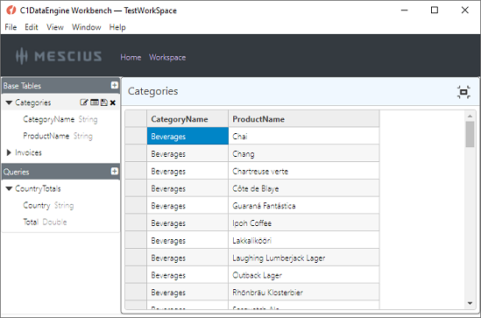
Task: Open the Edit menu
Action: pyautogui.click(x=32, y=27)
